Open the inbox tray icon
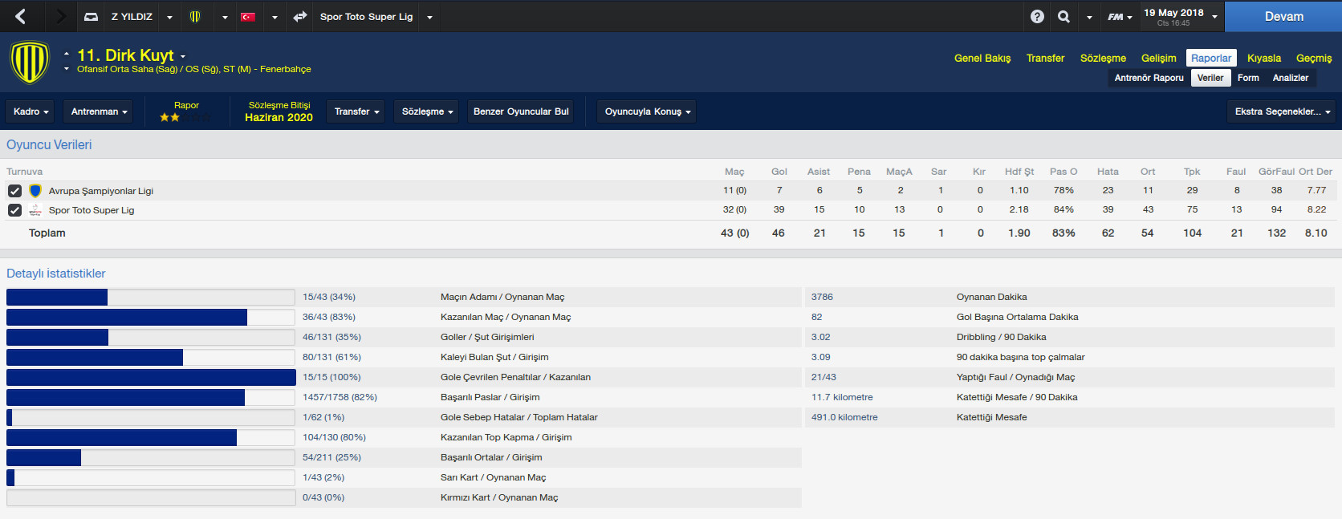The height and width of the screenshot is (519, 1342). (91, 16)
